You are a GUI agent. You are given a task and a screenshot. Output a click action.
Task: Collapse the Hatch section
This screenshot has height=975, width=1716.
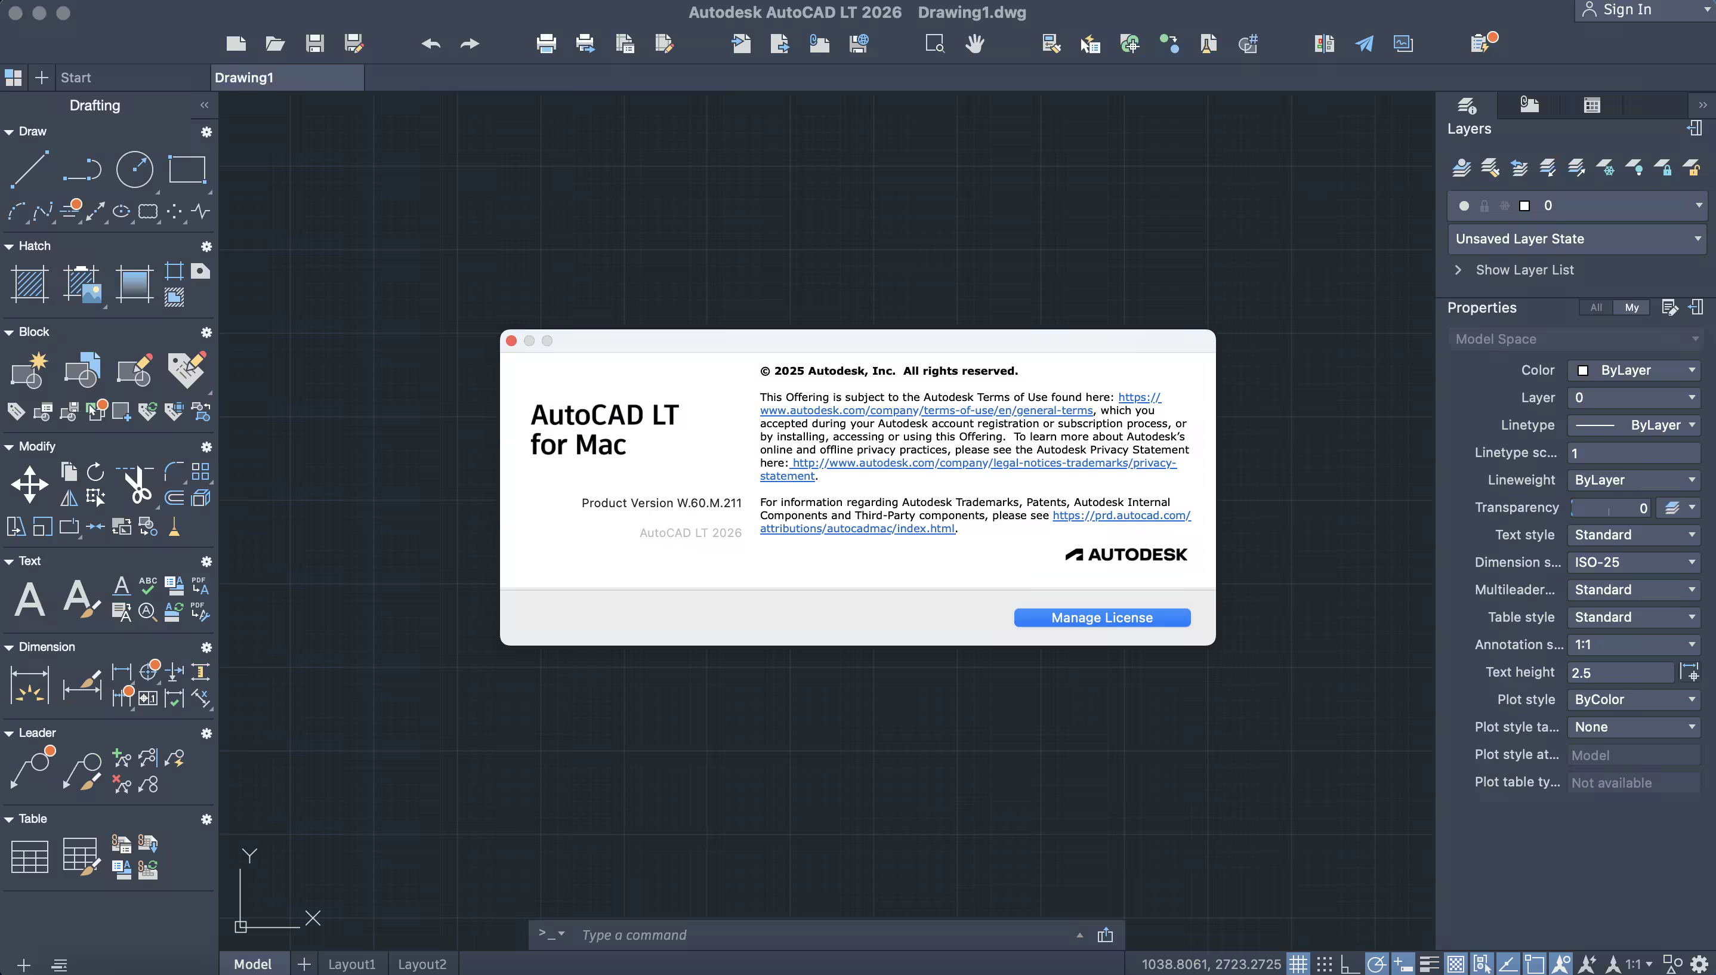tap(9, 246)
